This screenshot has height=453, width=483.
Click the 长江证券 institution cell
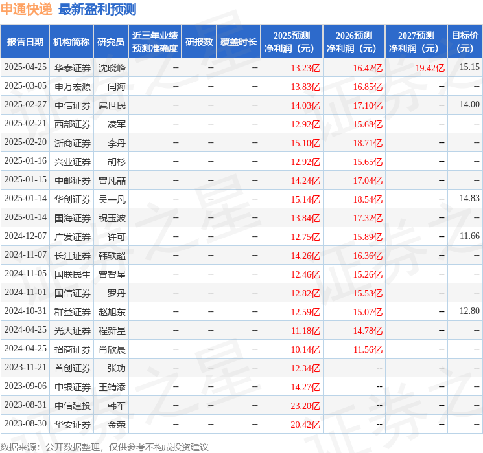pos(73,255)
